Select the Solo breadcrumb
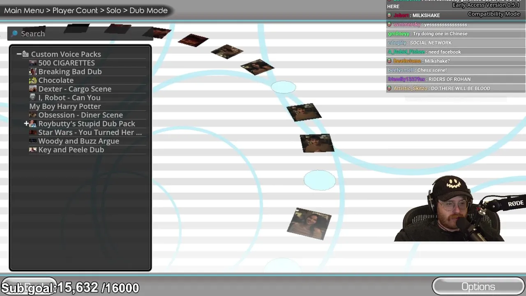 click(x=114, y=10)
